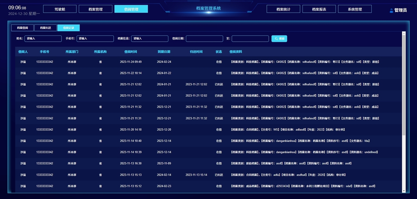
Task: Click the 到期日期 column header
Action: pyautogui.click(x=164, y=52)
